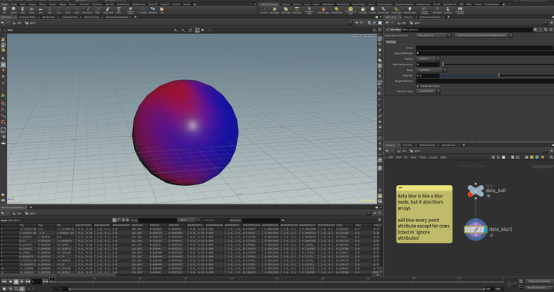Open the parameter pane gear menu
The height and width of the screenshot is (292, 554).
[536, 30]
